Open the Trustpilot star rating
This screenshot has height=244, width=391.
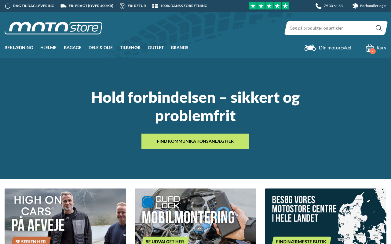[x=269, y=6]
